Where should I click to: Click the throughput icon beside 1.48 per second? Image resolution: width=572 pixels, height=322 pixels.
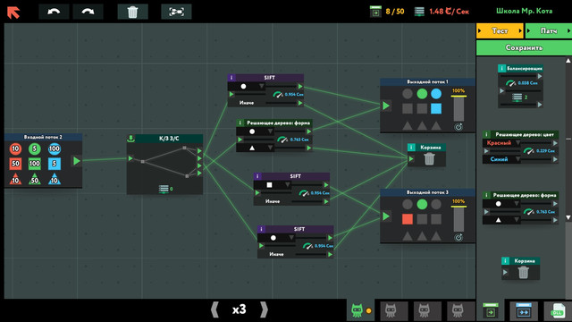[x=419, y=12]
